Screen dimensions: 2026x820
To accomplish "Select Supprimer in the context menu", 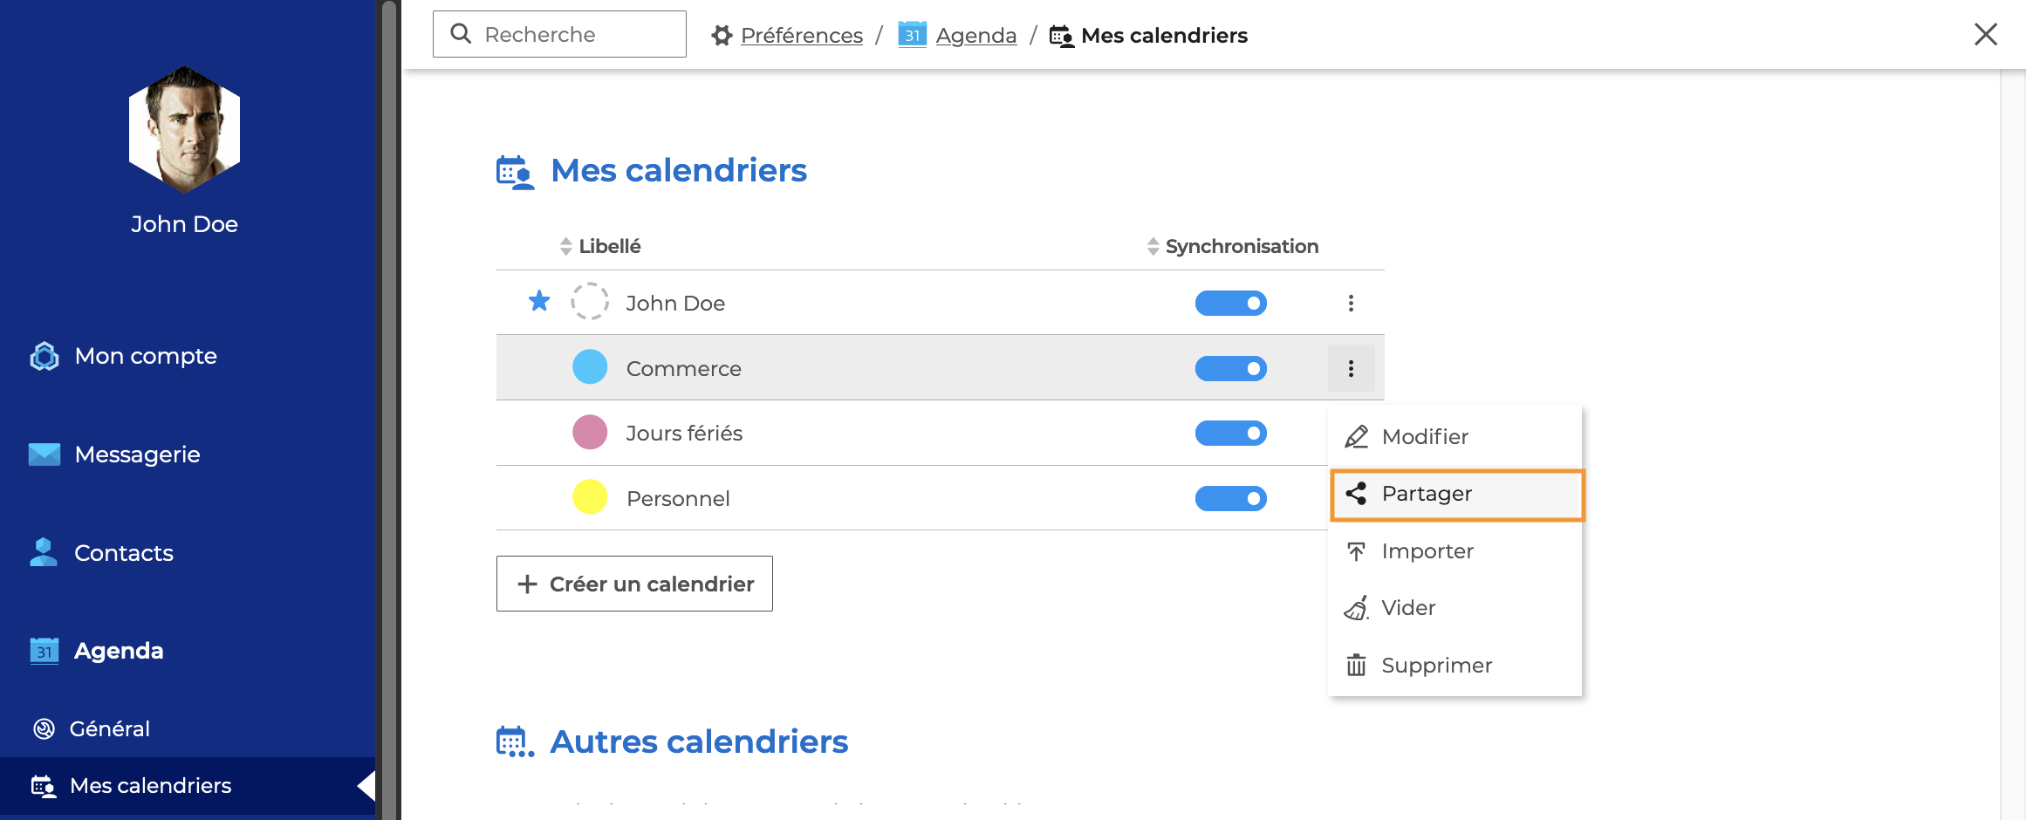I will click(1436, 666).
